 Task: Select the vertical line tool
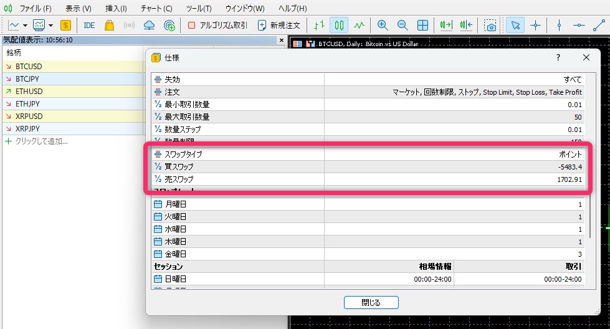pyautogui.click(x=559, y=26)
